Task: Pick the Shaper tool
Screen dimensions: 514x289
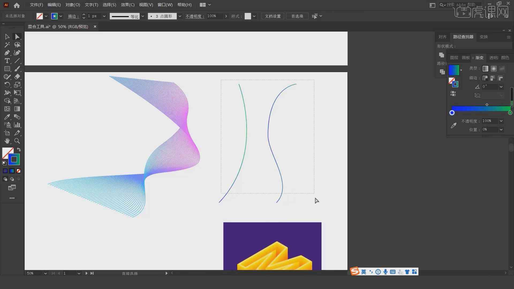Action: tap(7, 77)
